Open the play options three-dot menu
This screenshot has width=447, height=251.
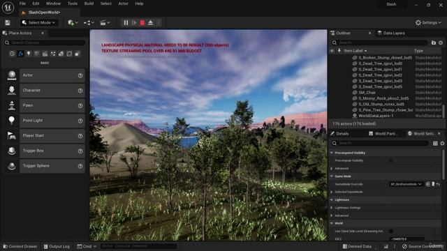[159, 22]
